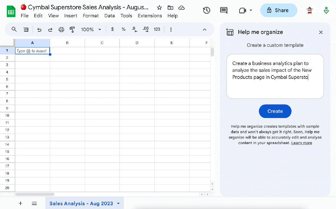The image size is (336, 209).
Task: Open the View menu
Action: click(x=54, y=16)
